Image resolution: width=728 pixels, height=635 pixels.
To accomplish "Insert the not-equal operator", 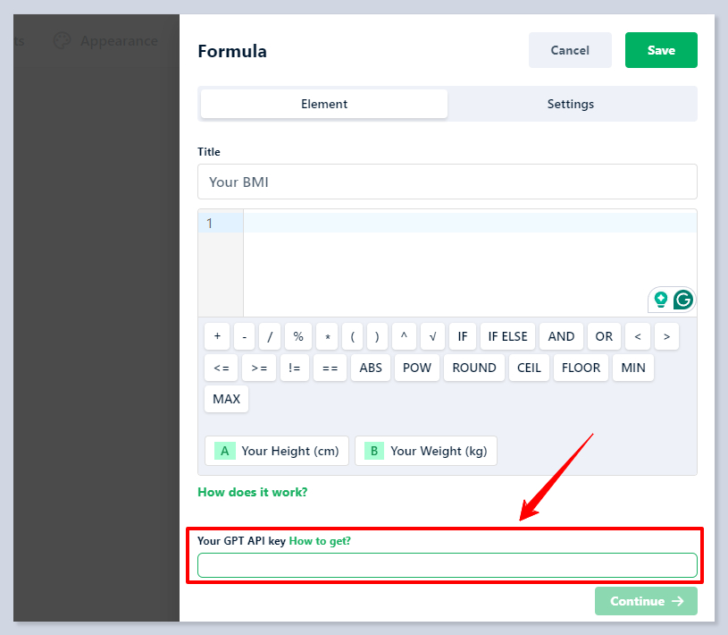I will [294, 368].
